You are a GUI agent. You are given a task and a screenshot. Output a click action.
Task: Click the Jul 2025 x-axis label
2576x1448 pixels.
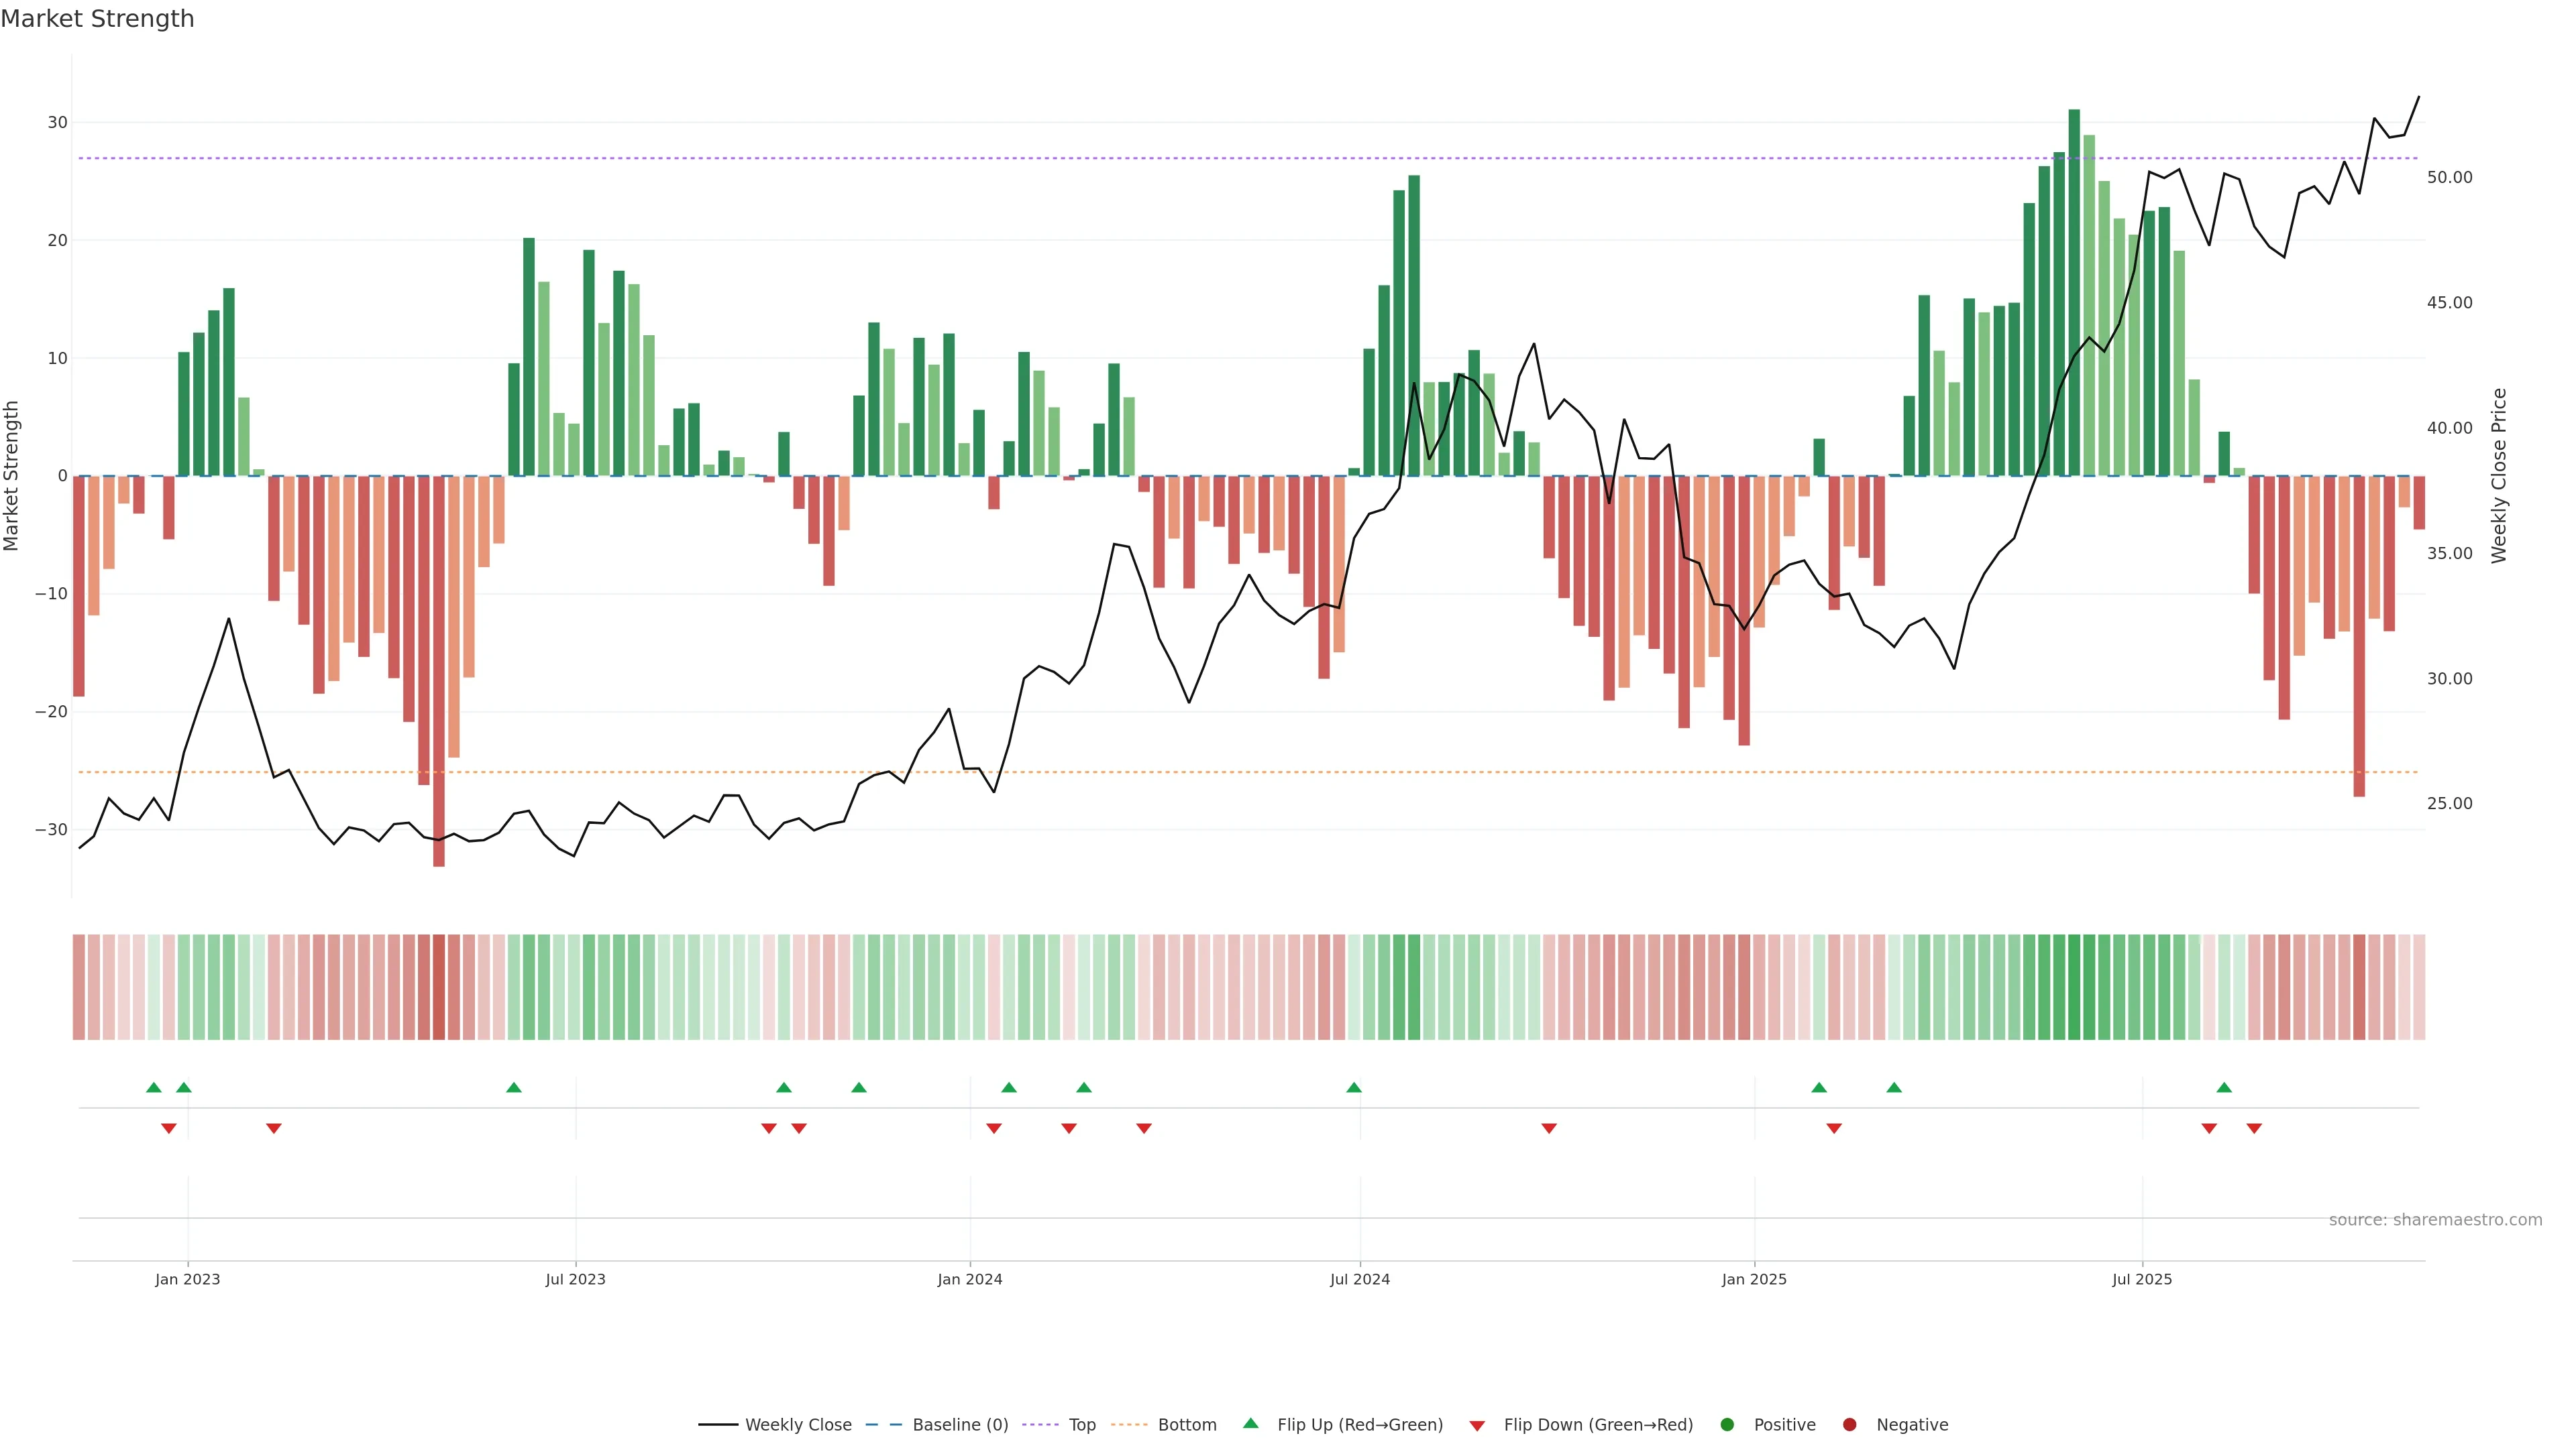click(x=2142, y=1279)
